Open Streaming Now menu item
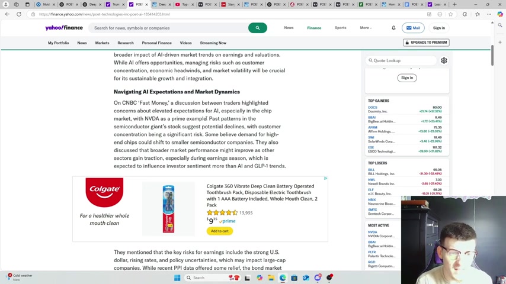Image resolution: width=506 pixels, height=284 pixels. tap(213, 43)
